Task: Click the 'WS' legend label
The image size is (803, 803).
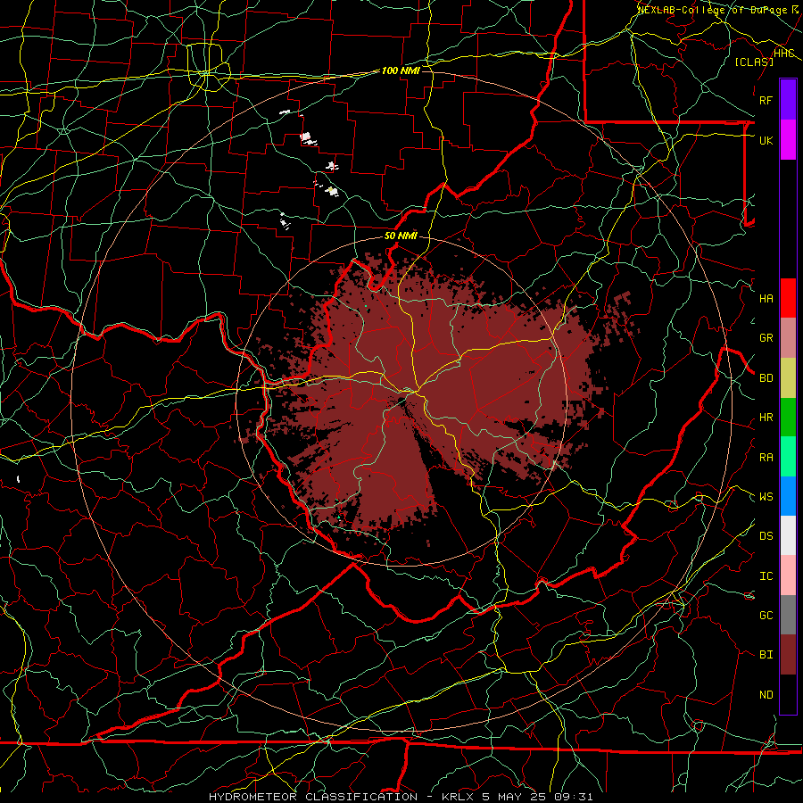Action: pyautogui.click(x=766, y=497)
